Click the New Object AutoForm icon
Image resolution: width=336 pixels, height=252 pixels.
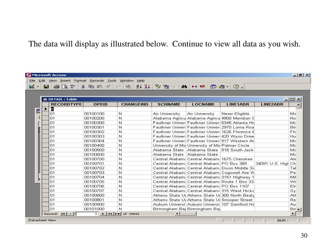tap(221, 87)
